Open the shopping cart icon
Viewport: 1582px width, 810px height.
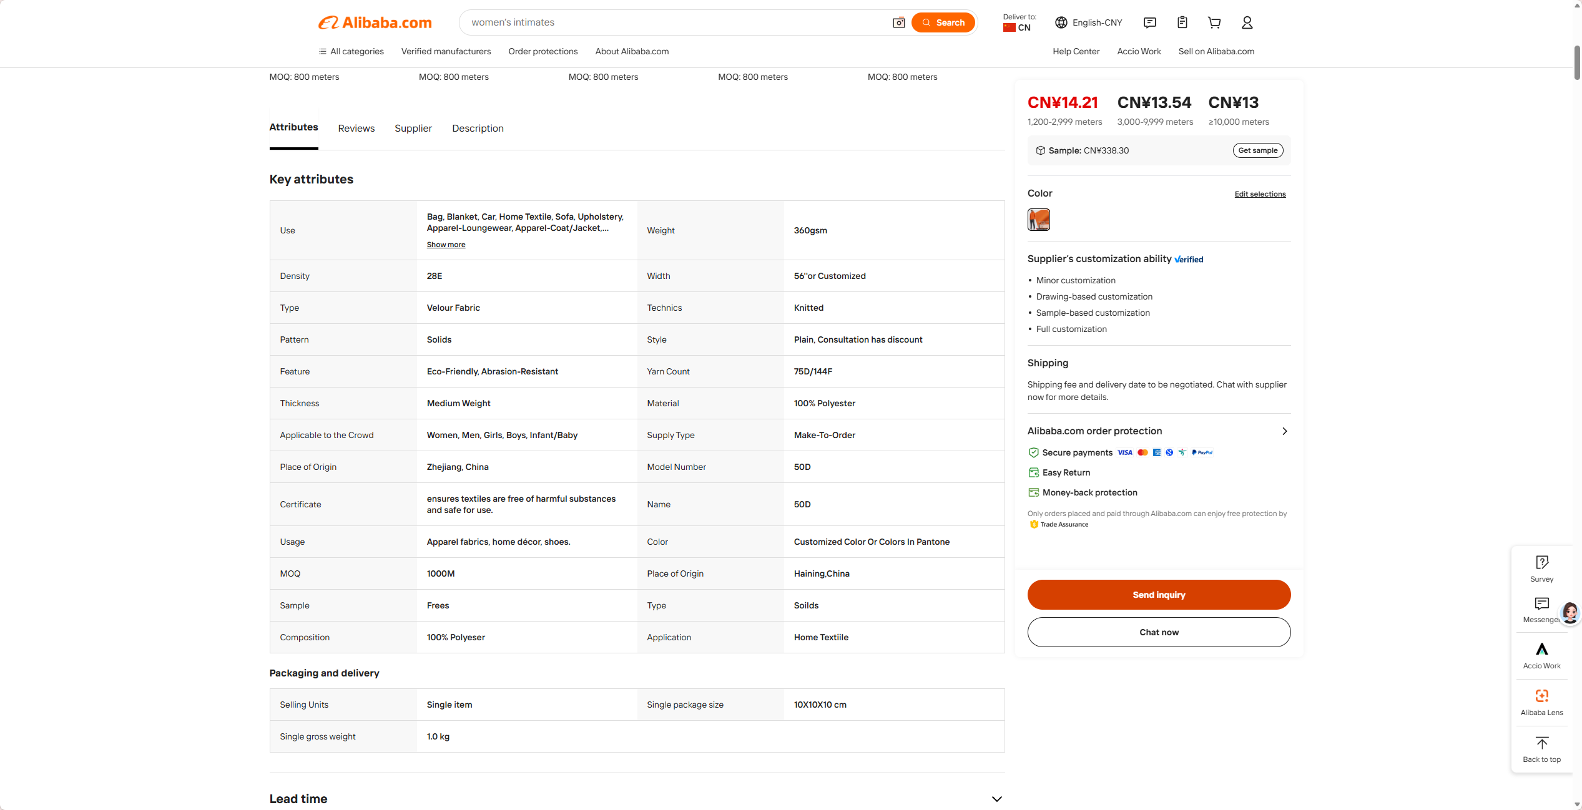(x=1214, y=22)
